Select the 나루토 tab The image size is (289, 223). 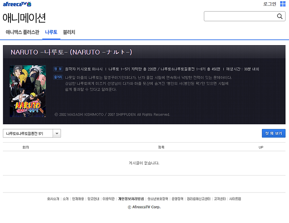tap(51, 32)
